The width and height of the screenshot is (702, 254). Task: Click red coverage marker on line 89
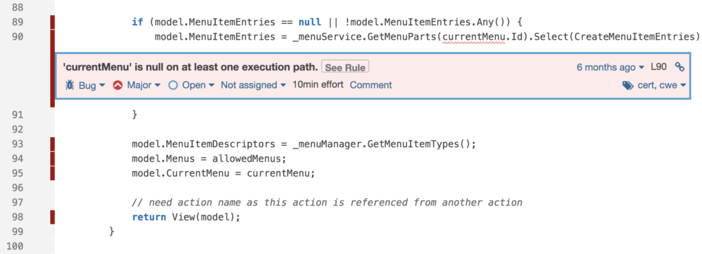pyautogui.click(x=52, y=22)
